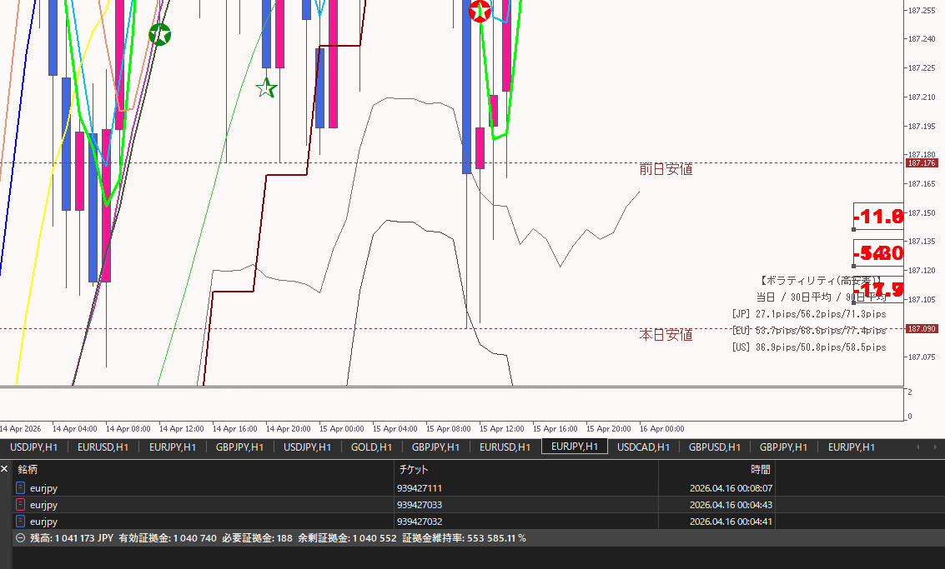Collapse the balance summary row minus icon
945x569 pixels.
(20, 538)
